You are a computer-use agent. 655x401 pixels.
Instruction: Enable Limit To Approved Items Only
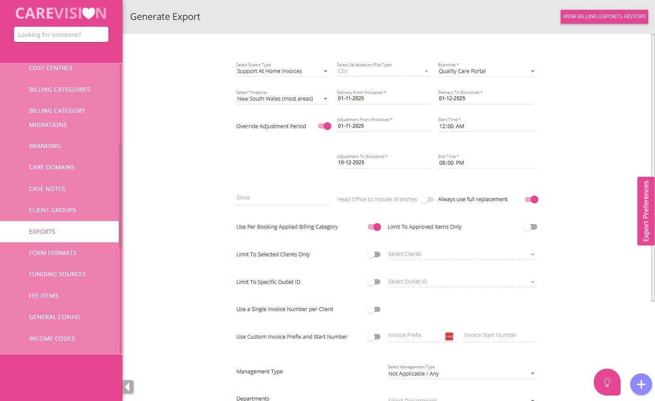pyautogui.click(x=530, y=227)
